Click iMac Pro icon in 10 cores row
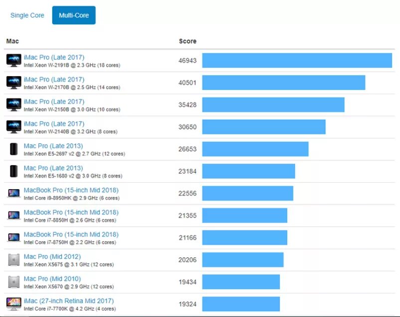 [14, 105]
